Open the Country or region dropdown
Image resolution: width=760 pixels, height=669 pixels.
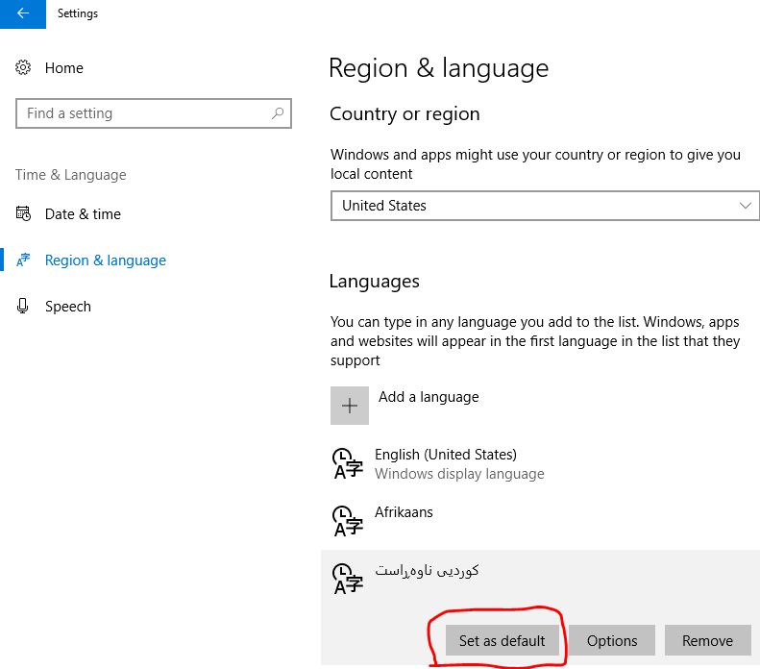(x=545, y=206)
